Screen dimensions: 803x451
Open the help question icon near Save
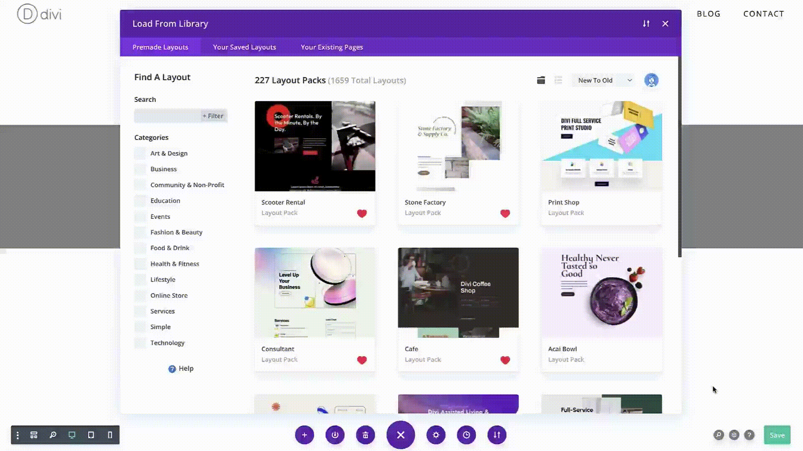[x=749, y=435]
